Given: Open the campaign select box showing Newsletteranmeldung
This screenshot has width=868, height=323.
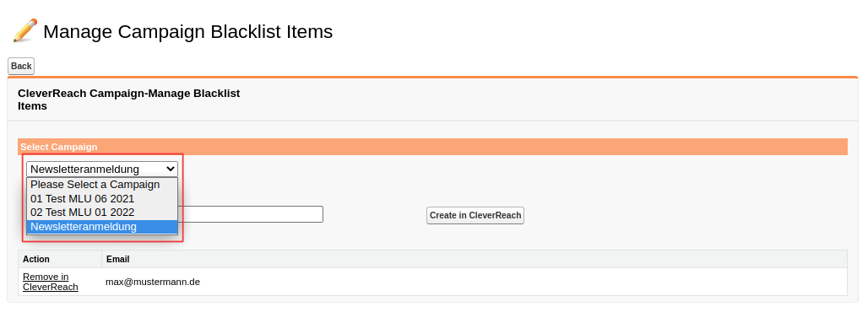Looking at the screenshot, I should 102,169.
